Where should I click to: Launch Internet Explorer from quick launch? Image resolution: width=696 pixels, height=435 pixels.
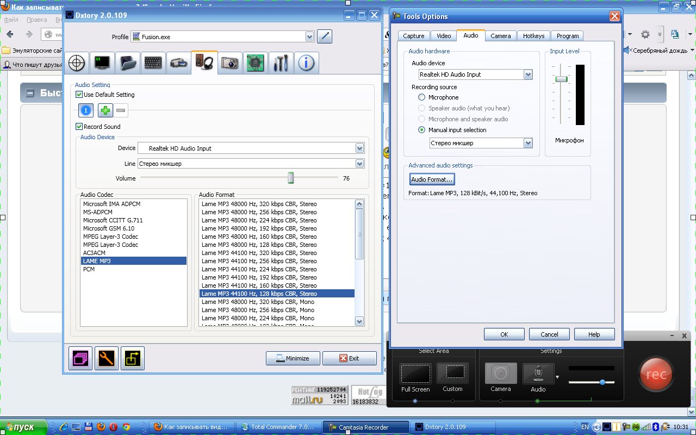pos(65,427)
